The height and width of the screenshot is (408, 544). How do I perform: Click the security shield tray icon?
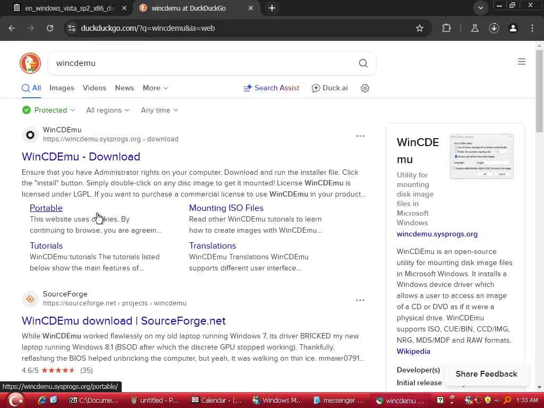tap(488, 401)
